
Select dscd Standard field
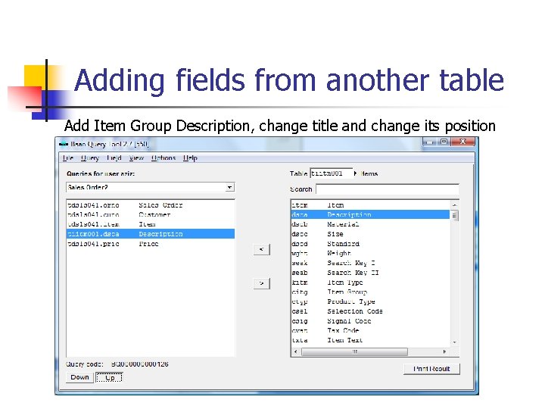370,244
